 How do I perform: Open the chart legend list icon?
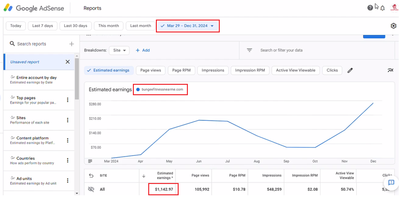[90, 161]
